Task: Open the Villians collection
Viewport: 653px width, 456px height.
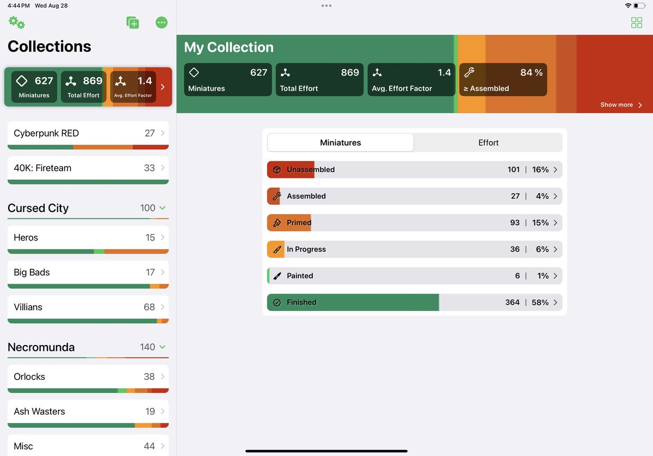Action: (x=88, y=309)
